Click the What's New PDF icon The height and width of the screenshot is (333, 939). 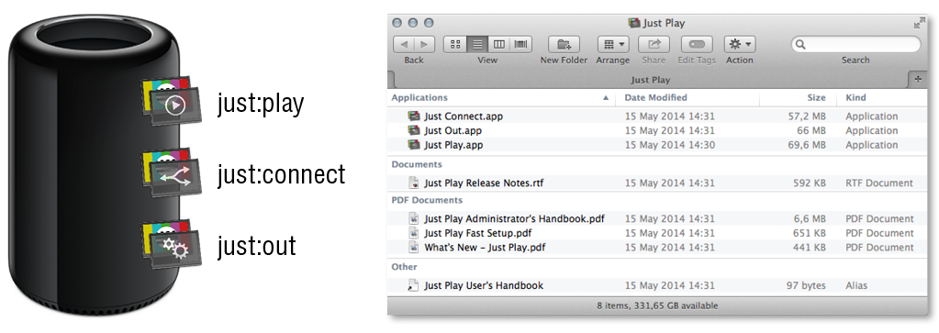[x=414, y=248]
